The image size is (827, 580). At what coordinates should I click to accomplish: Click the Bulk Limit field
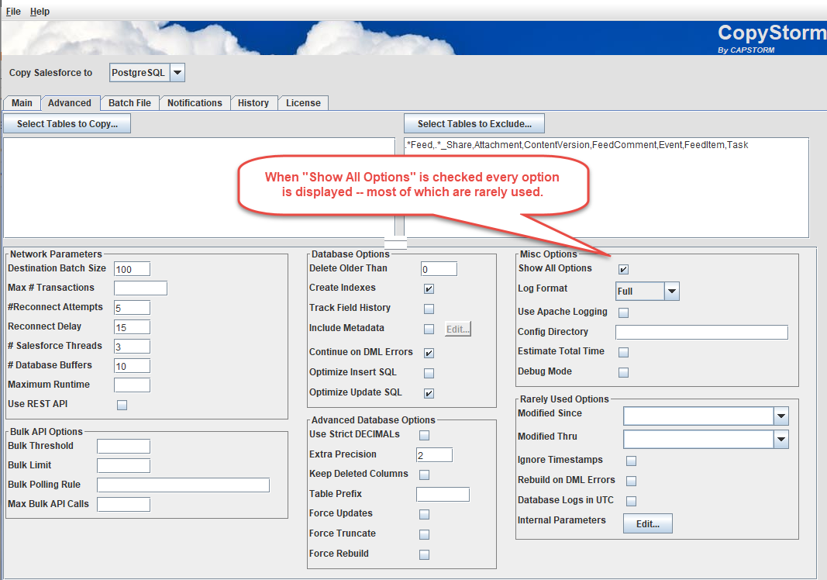(123, 465)
